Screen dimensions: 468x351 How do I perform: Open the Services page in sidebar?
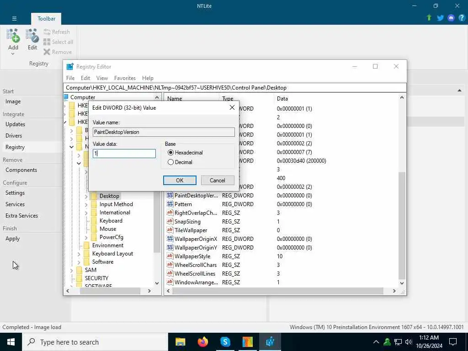coord(15,204)
